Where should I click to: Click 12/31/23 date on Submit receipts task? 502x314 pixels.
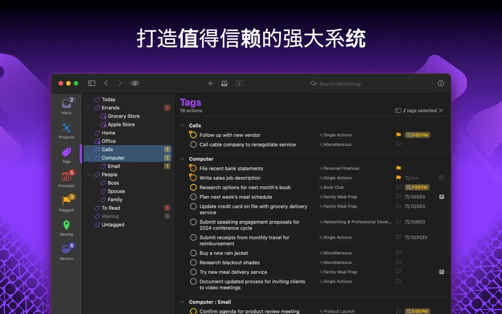(x=416, y=237)
